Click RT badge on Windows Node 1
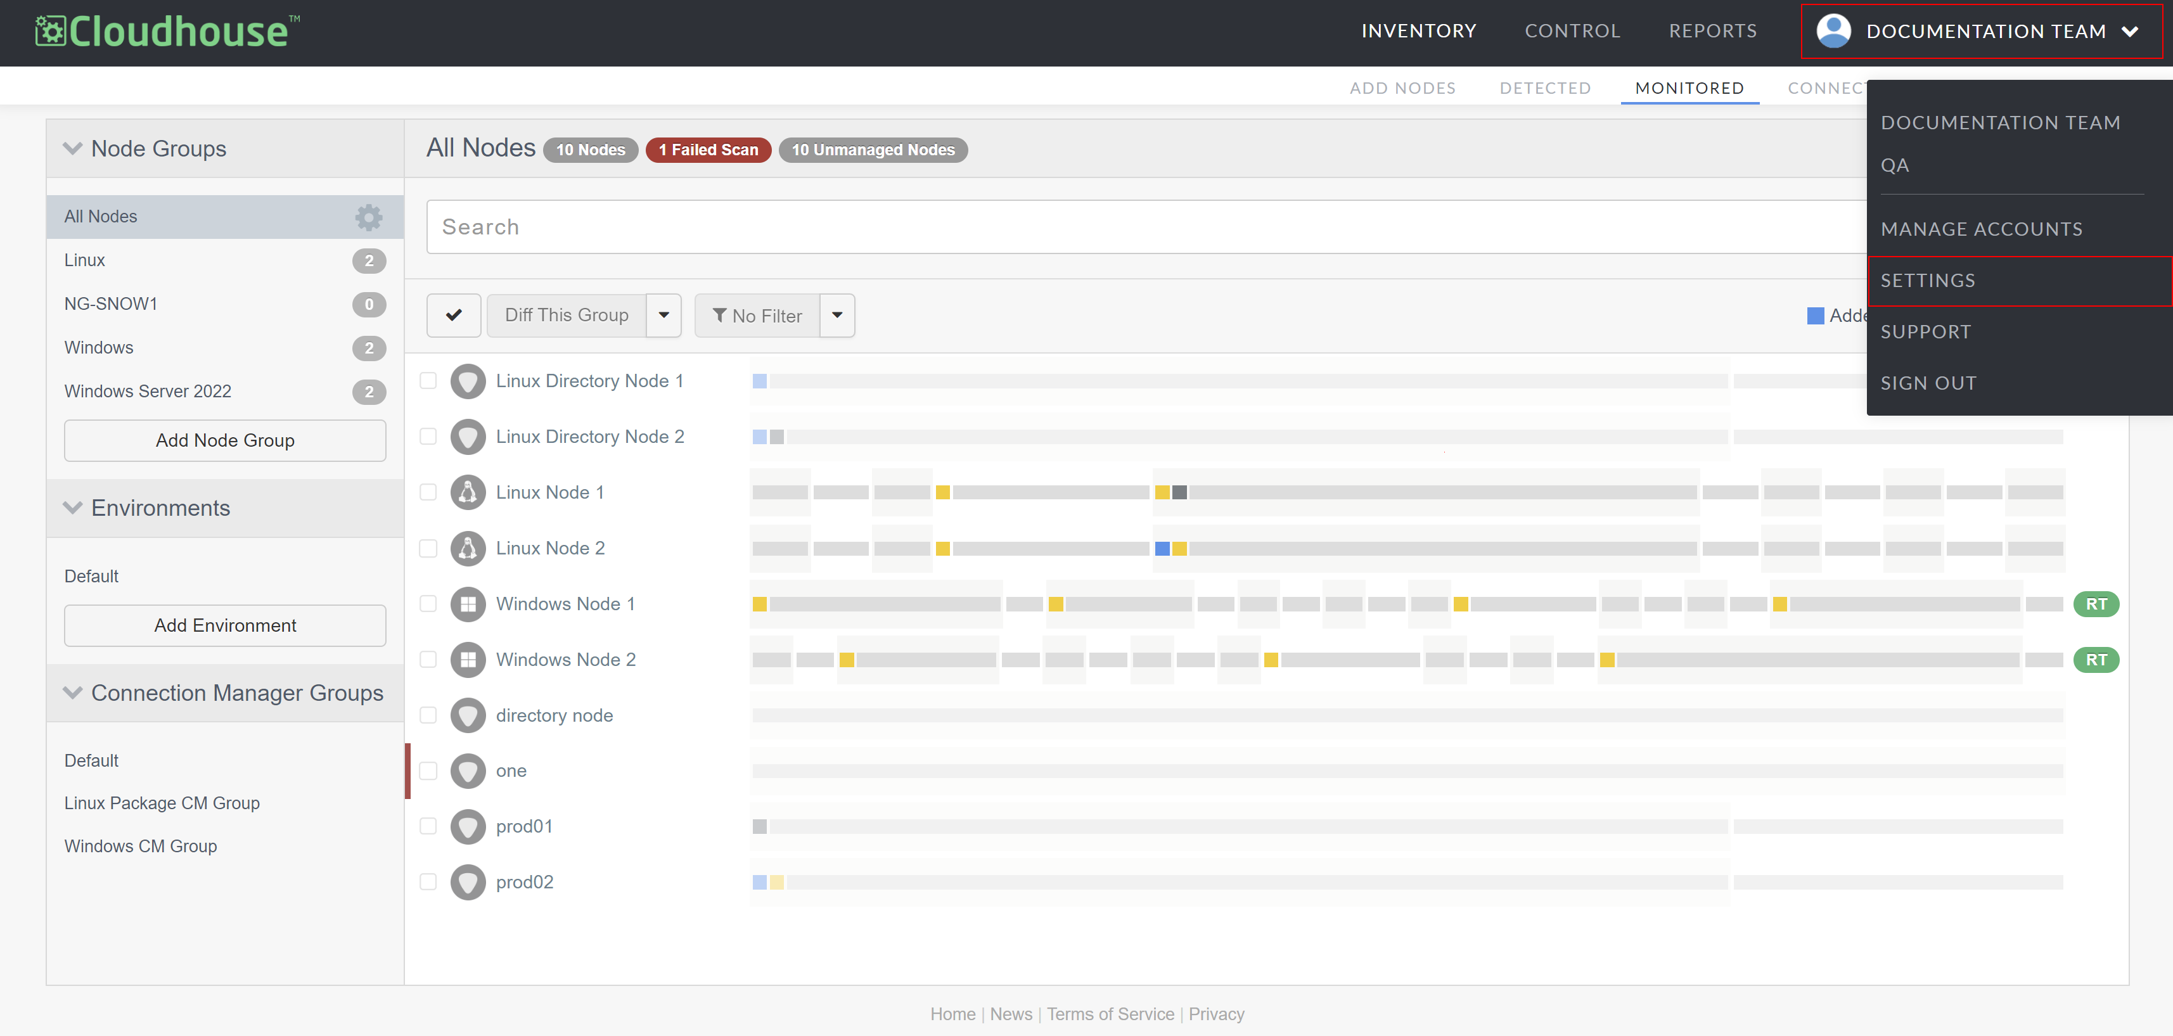2173x1036 pixels. [x=2096, y=604]
